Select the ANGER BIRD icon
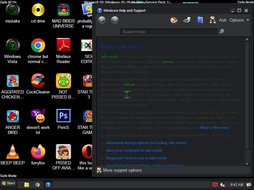 13,116
